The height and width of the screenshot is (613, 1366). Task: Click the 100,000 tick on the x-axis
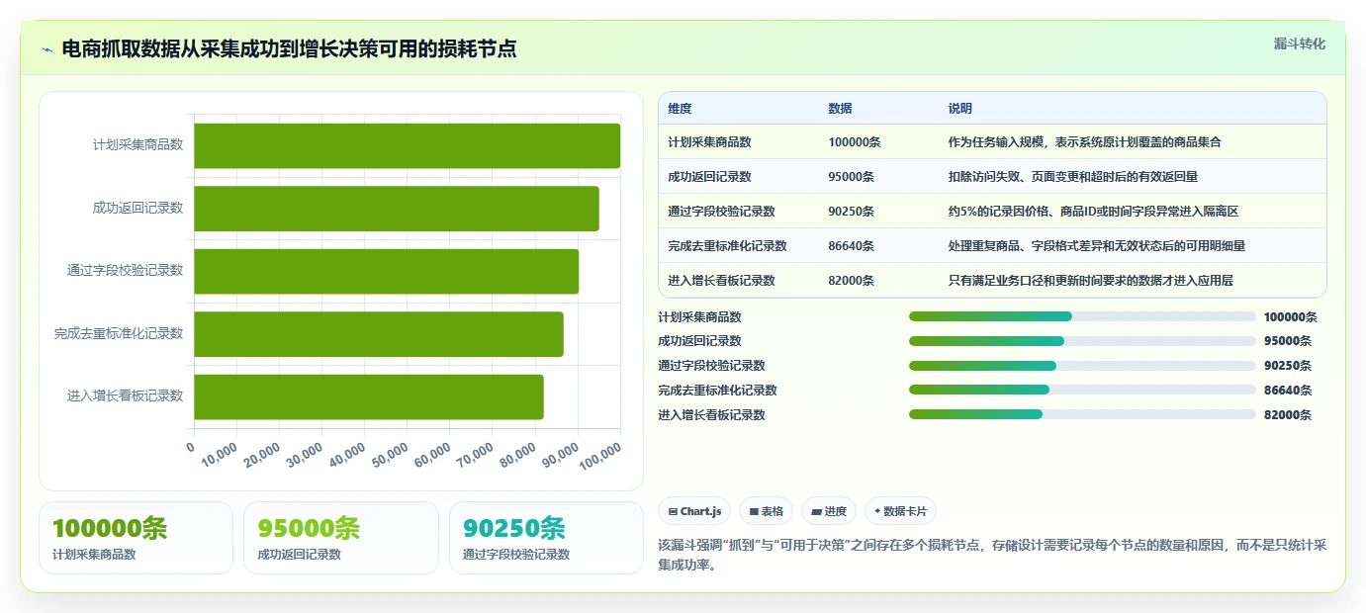pyautogui.click(x=600, y=456)
